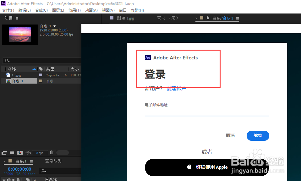Screen dimensions: 301x181
Task: Delete selected item with the trash icon
Action: (52, 153)
